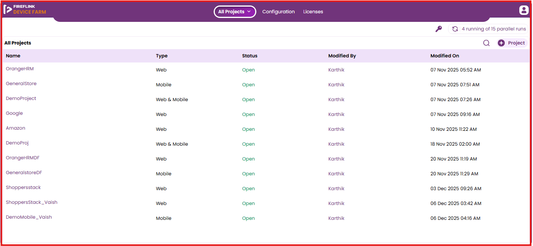Viewport: 533px width, 246px height.
Task: Open the Configuration menu
Action: coord(279,12)
